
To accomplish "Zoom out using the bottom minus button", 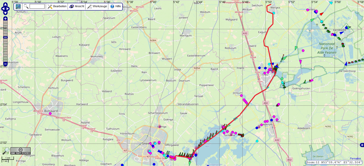I will pos(5,63).
